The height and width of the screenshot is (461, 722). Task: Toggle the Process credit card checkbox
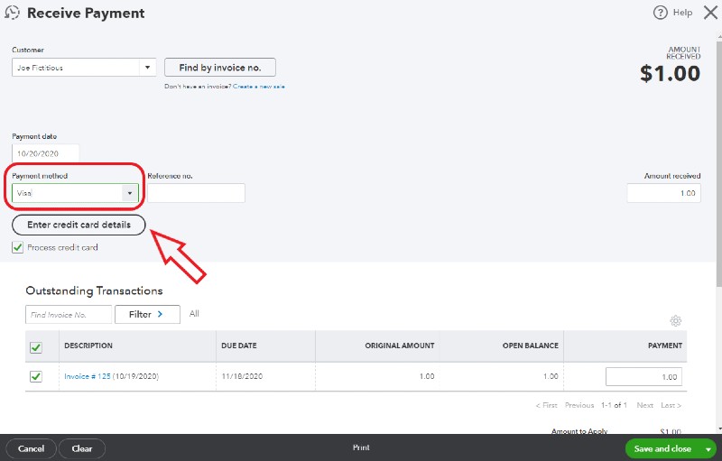tap(17, 247)
